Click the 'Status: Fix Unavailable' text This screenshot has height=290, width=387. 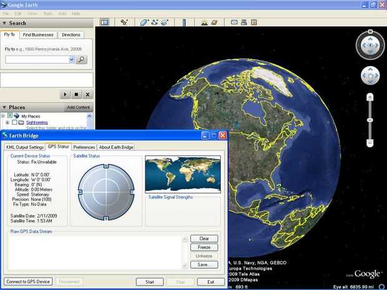[37, 162]
